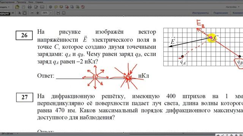Click the "Ответ:" label in problem 26
243x136 pixels.
click(46, 76)
